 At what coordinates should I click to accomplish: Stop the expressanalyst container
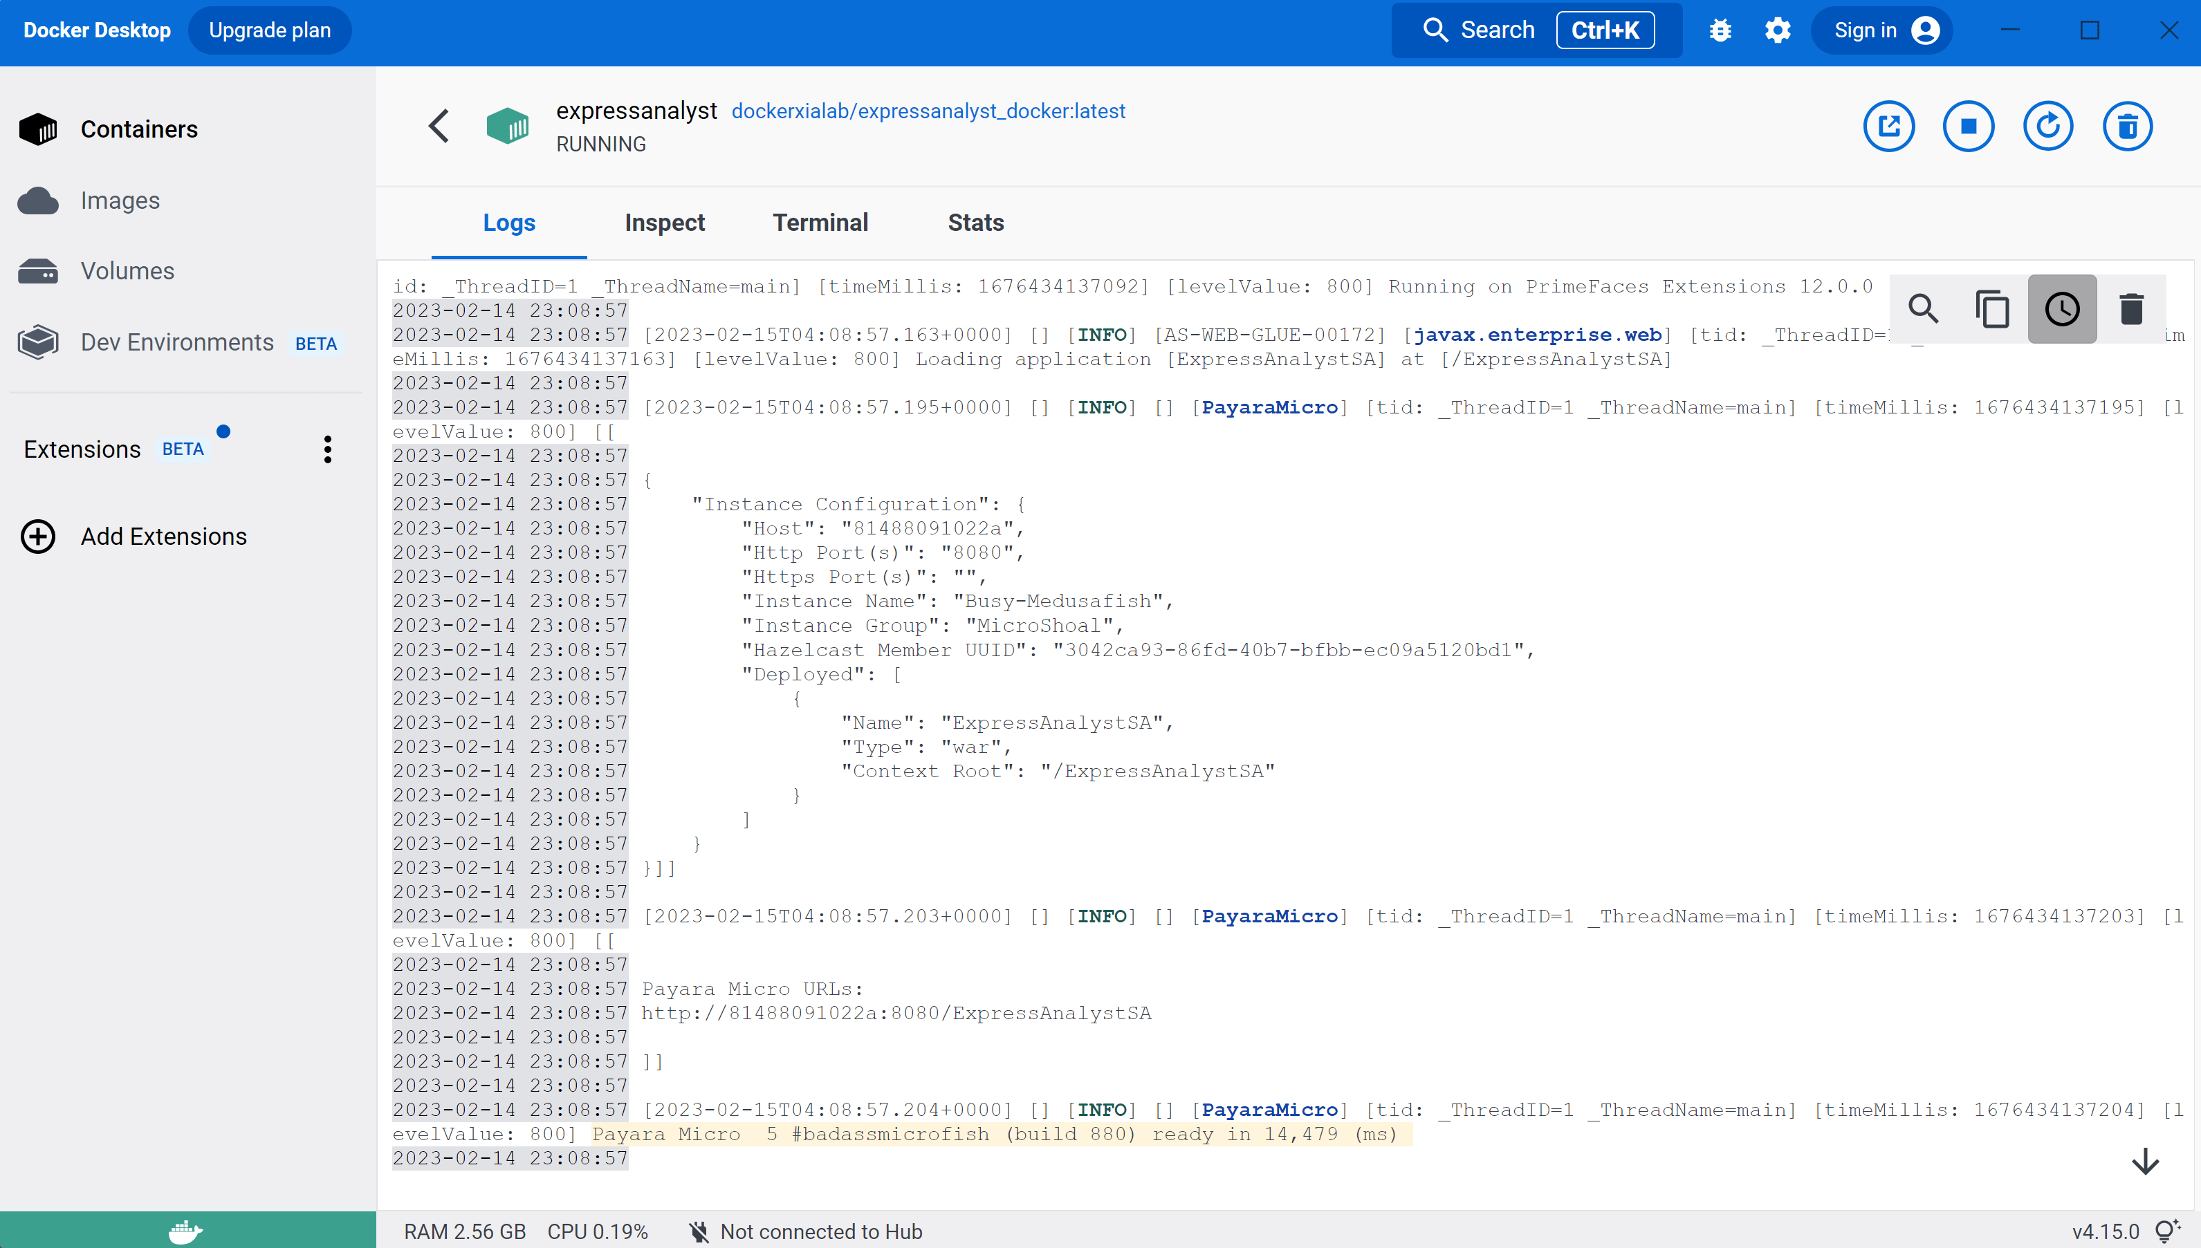(1968, 127)
